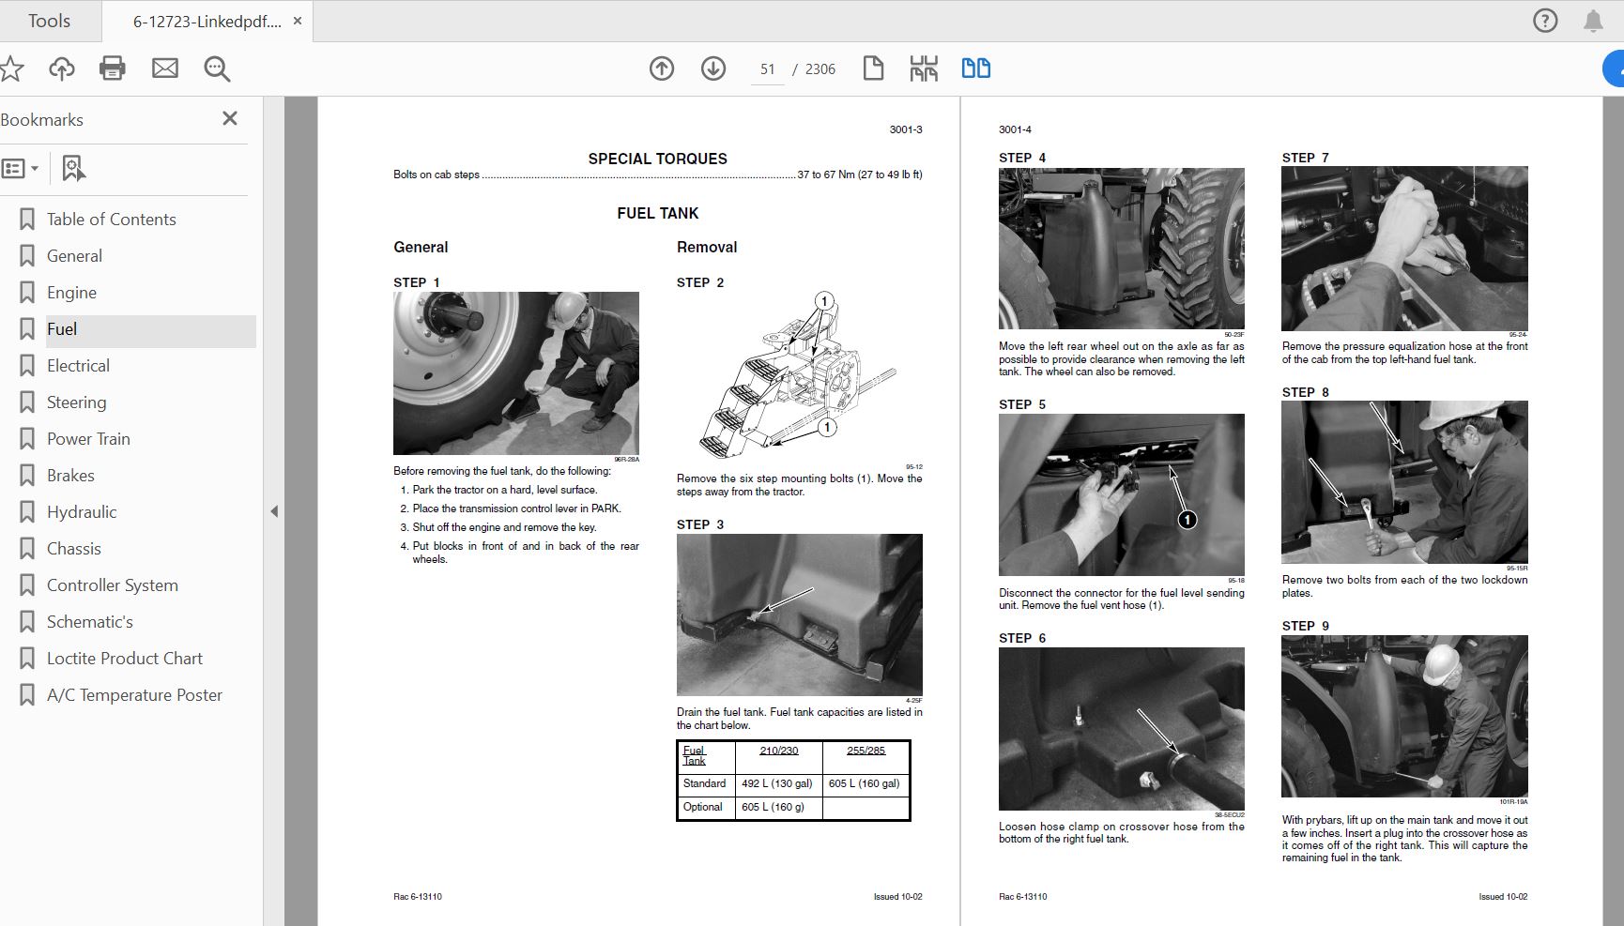Go to previous page arrow button

click(x=662, y=68)
